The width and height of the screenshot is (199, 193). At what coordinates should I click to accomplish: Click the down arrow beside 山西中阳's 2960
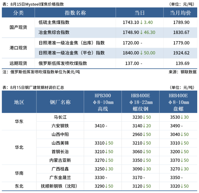(x=144, y=134)
